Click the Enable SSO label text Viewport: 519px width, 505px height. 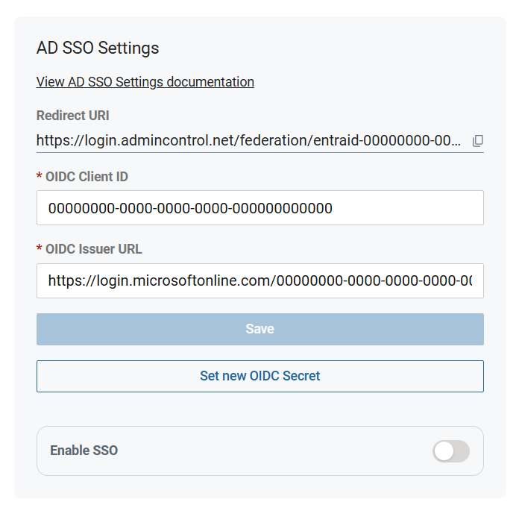coord(84,451)
